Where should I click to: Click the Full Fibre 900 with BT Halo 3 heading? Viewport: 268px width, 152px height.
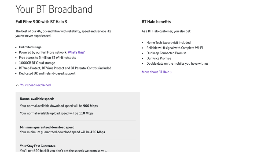click(41, 22)
